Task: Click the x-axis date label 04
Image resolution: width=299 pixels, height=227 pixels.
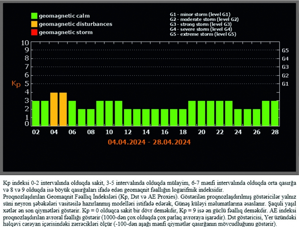Action: (x=54, y=132)
